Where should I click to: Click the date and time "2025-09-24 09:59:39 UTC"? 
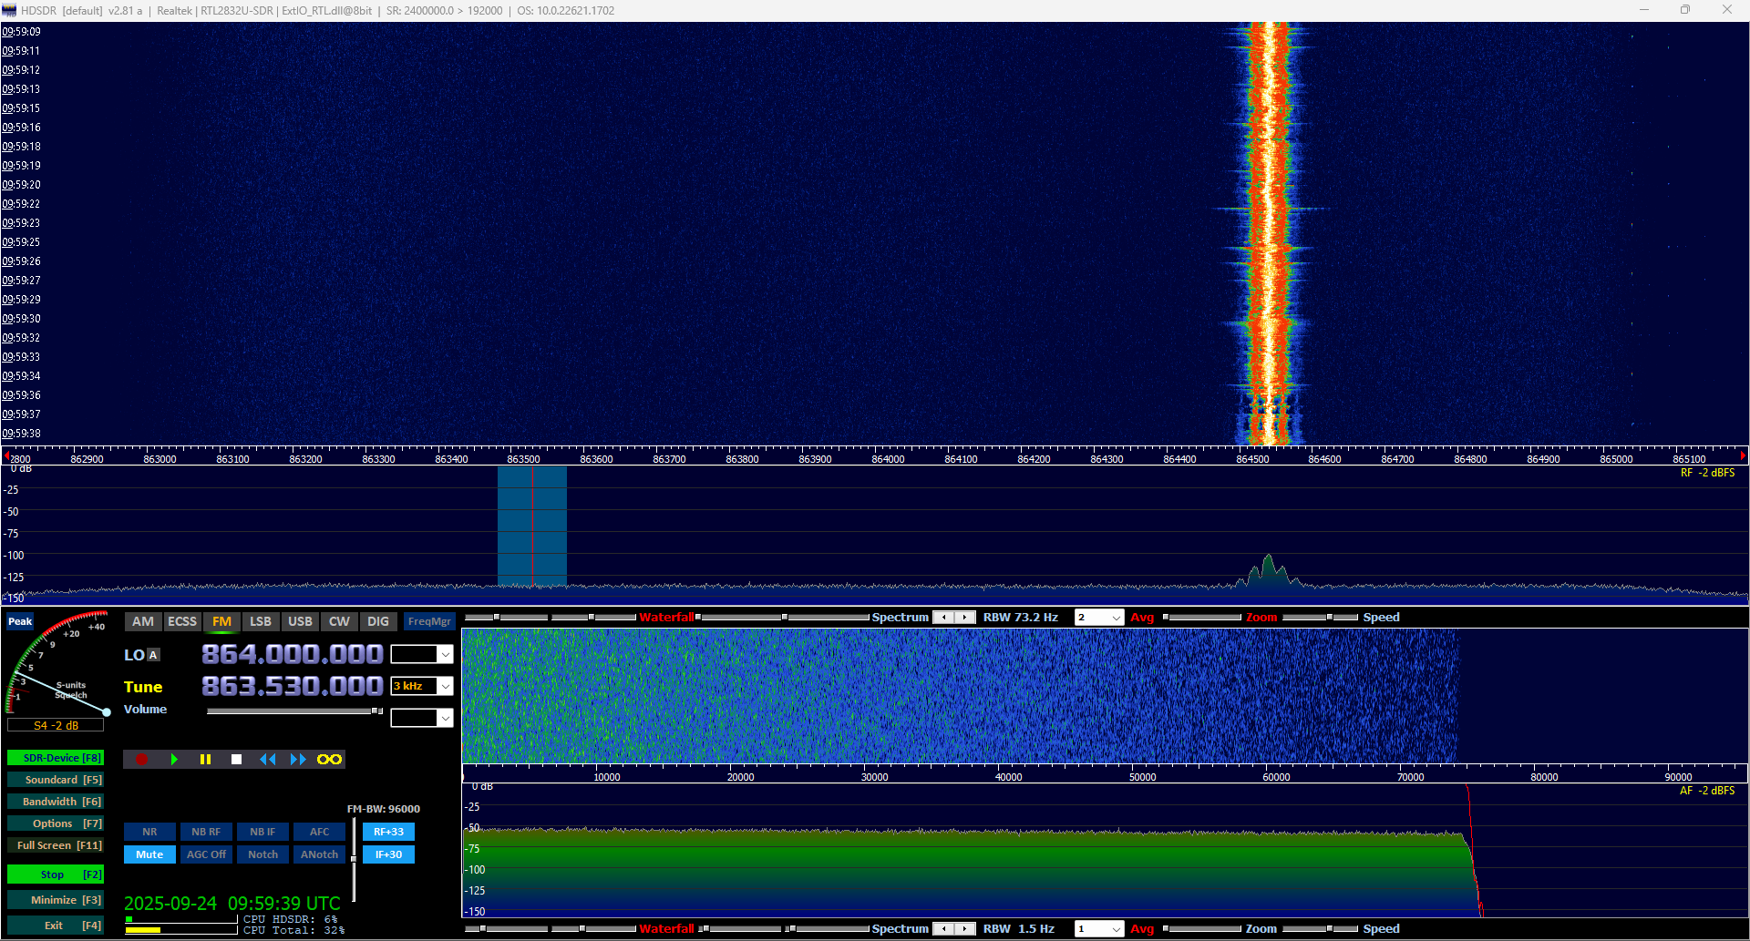(232, 904)
